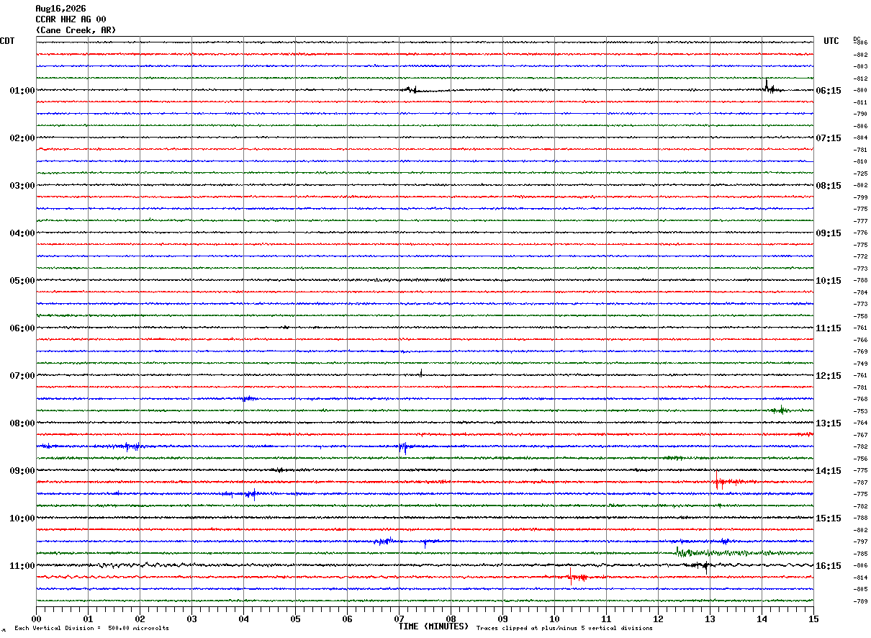The height and width of the screenshot is (638, 871).
Task: Click the black seismic spike near minute 14 on the 01:00 trace
Action: 768,87
